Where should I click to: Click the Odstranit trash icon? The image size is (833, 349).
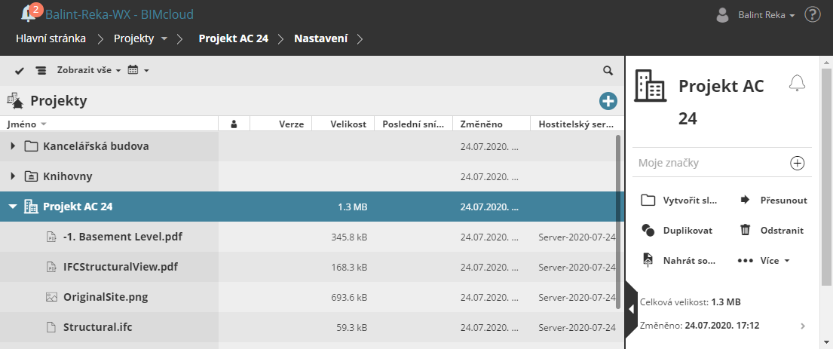click(745, 230)
